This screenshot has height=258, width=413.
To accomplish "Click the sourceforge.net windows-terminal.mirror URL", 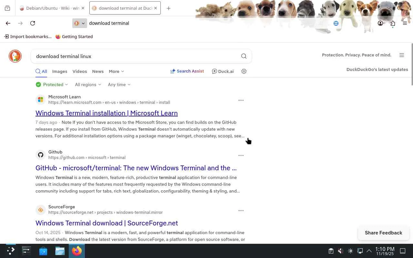I will point(106,213).
